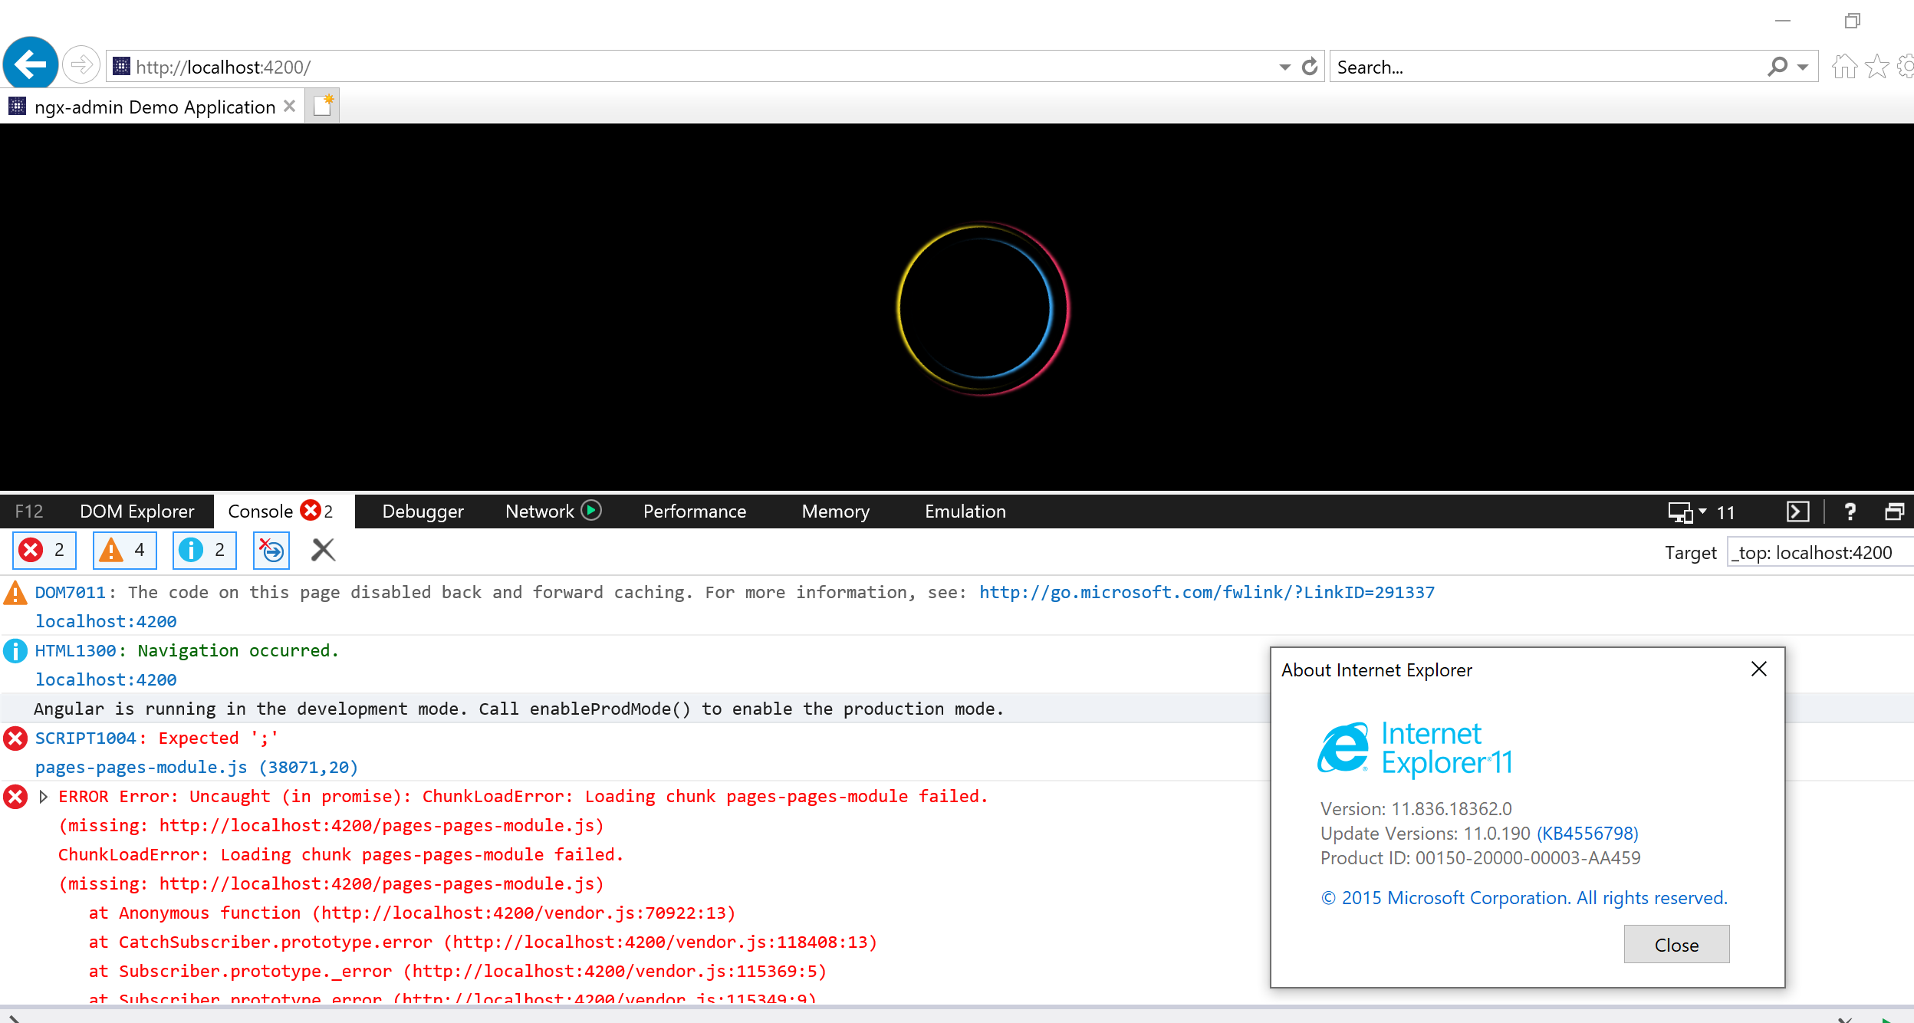
Task: Dismiss the About dialog with its X
Action: click(x=1759, y=669)
